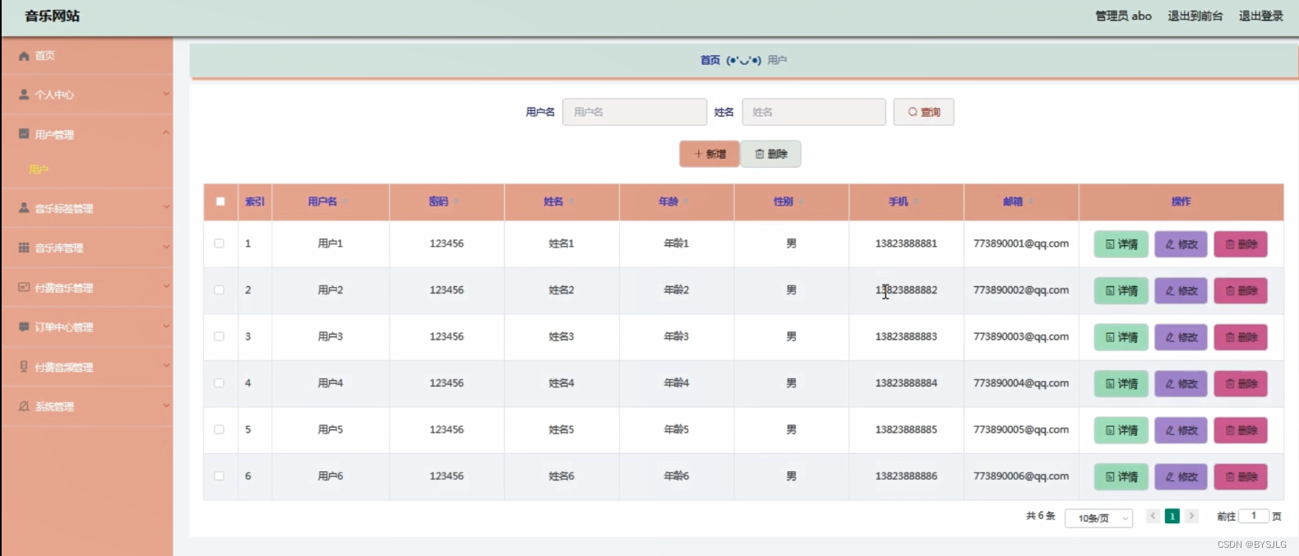Sort by the 姓名 column arrows
The height and width of the screenshot is (556, 1299).
571,202
